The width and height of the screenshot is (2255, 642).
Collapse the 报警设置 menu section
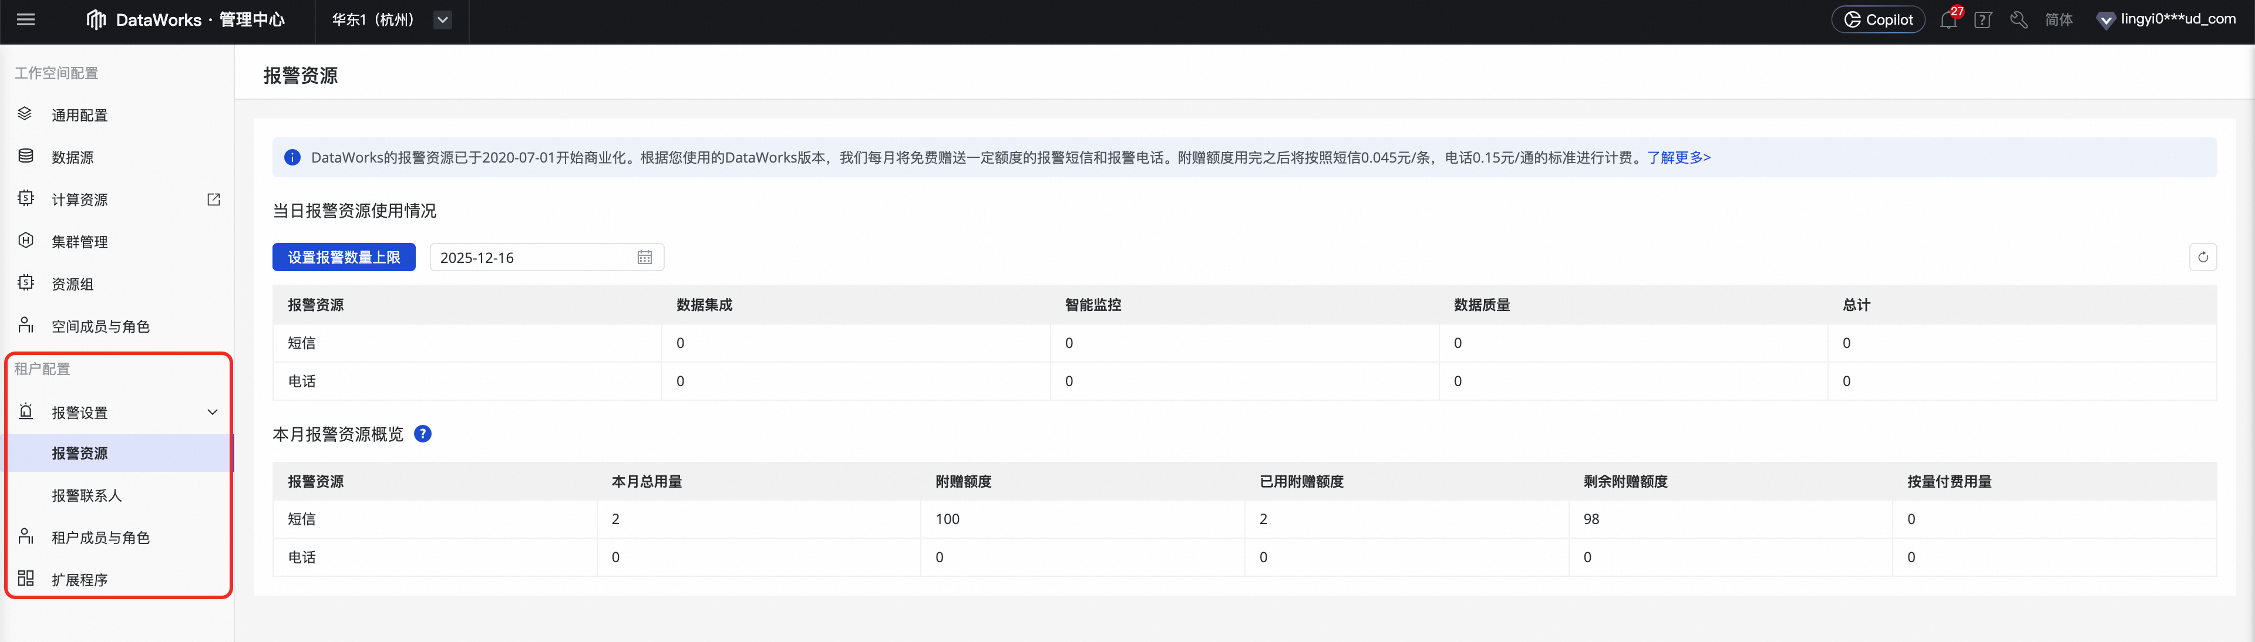(x=212, y=412)
